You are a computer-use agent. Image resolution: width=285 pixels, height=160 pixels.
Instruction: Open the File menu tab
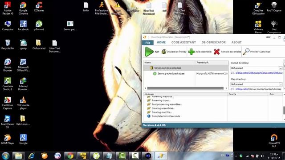pyautogui.click(x=148, y=43)
